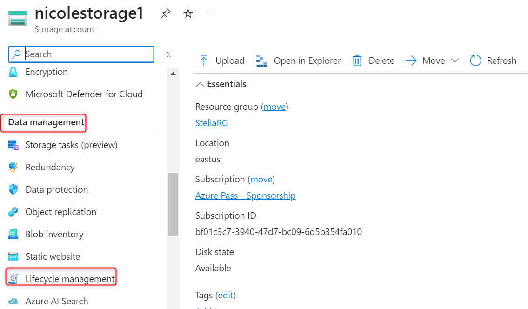
Task: Open Azure Pass - Sponsorship subscription link
Action: [x=245, y=196]
